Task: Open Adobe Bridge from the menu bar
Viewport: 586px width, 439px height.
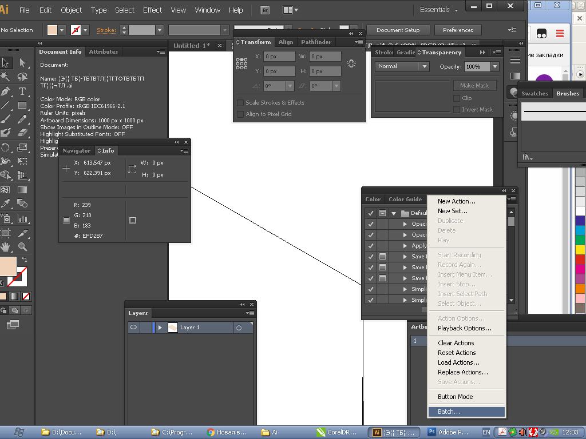Action: tap(265, 10)
